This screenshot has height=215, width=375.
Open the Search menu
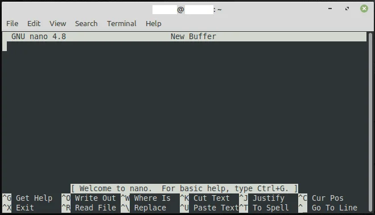(86, 24)
